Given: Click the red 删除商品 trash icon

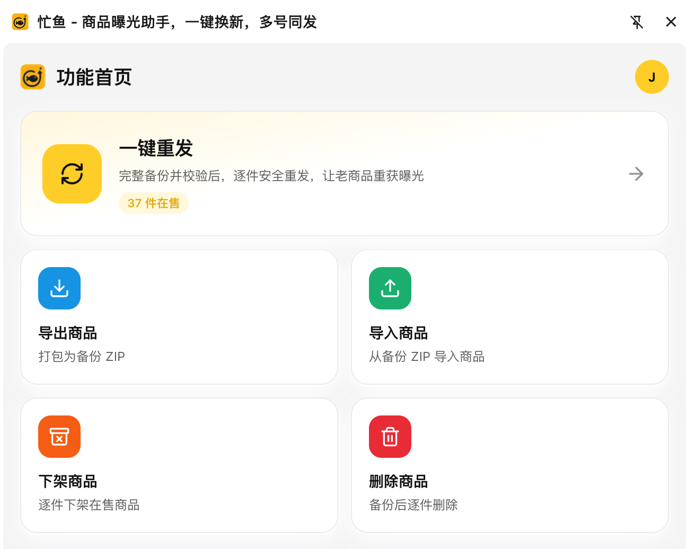Looking at the screenshot, I should 390,437.
